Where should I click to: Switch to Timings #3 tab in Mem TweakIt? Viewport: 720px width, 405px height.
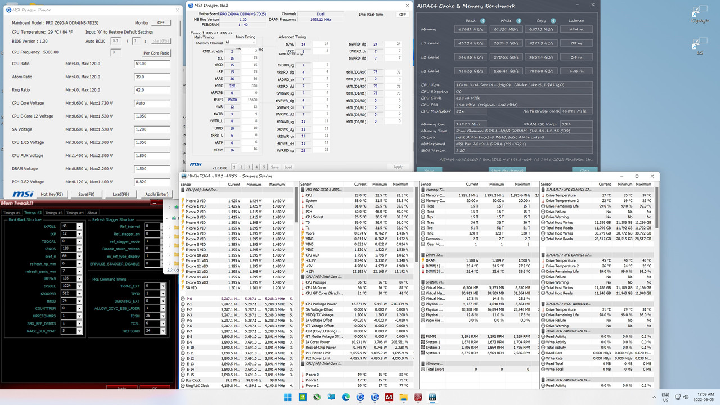coord(55,213)
